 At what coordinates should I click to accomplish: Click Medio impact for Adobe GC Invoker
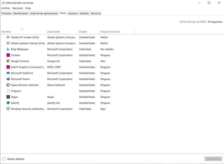point(104,37)
